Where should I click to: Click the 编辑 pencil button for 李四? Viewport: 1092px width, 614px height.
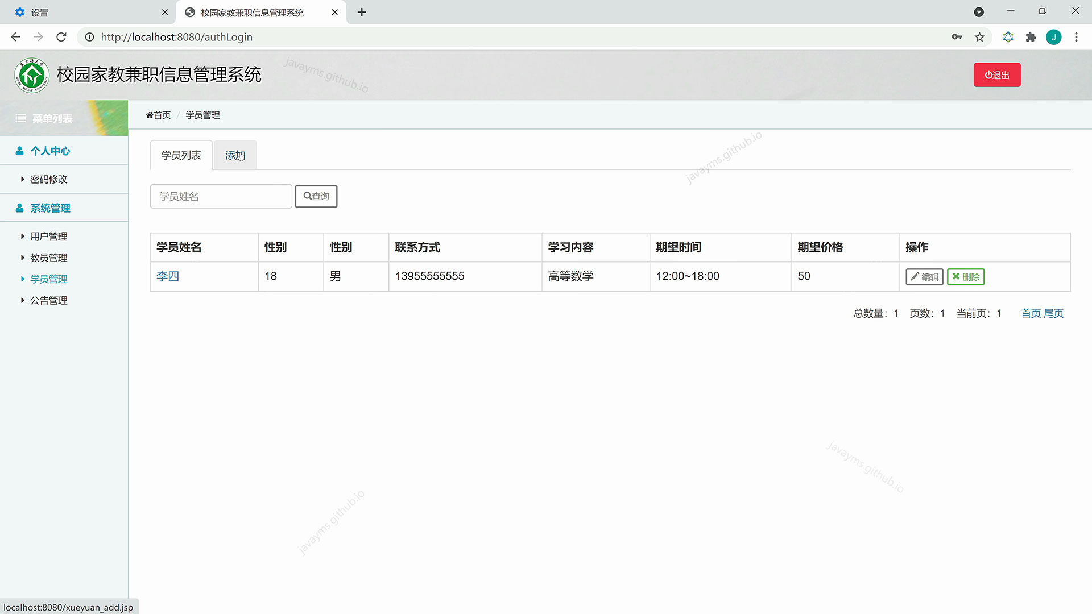tap(924, 277)
